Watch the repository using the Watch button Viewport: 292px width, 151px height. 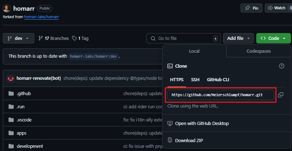(x=278, y=8)
